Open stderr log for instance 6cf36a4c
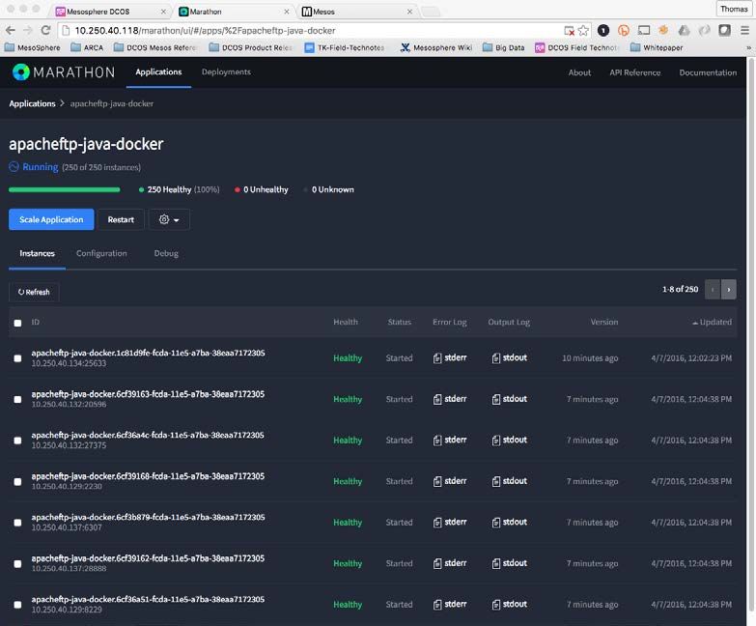 (449, 440)
